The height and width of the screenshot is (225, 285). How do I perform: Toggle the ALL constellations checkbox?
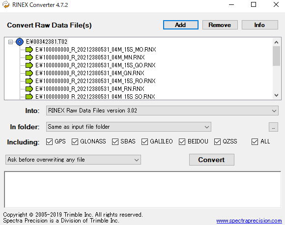(255, 141)
